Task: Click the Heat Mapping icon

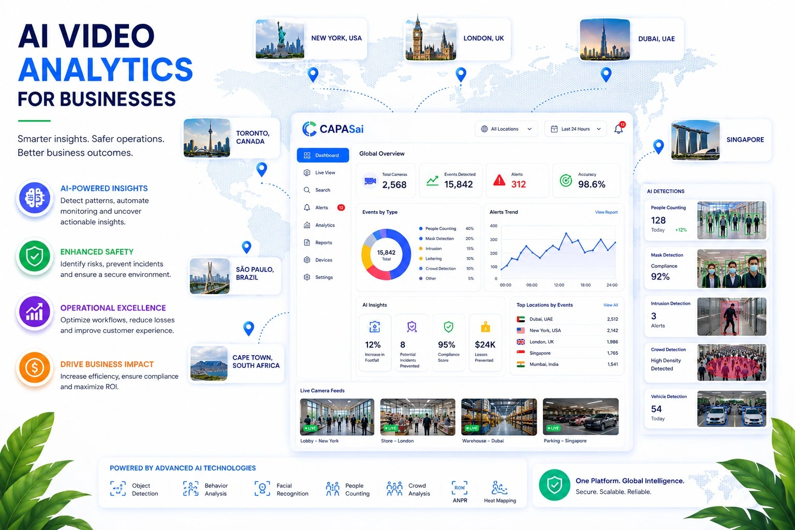Action: point(499,488)
